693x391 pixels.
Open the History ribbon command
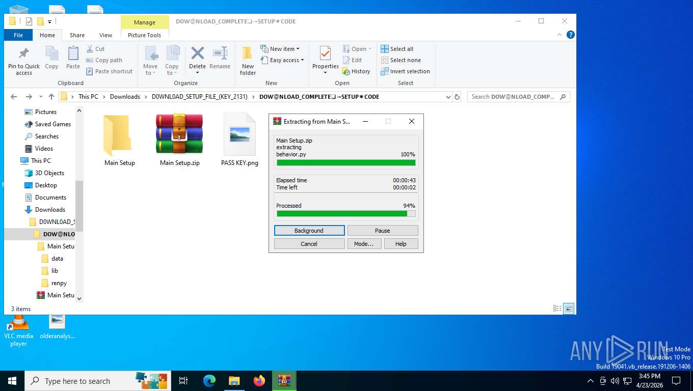pyautogui.click(x=356, y=71)
